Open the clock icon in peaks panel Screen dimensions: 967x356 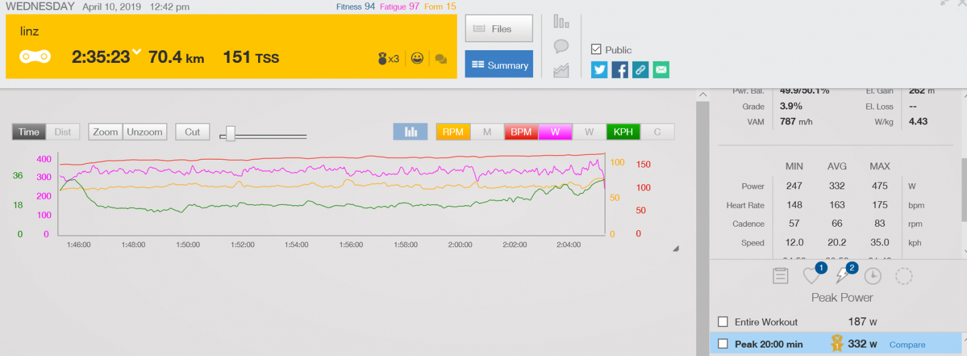872,276
